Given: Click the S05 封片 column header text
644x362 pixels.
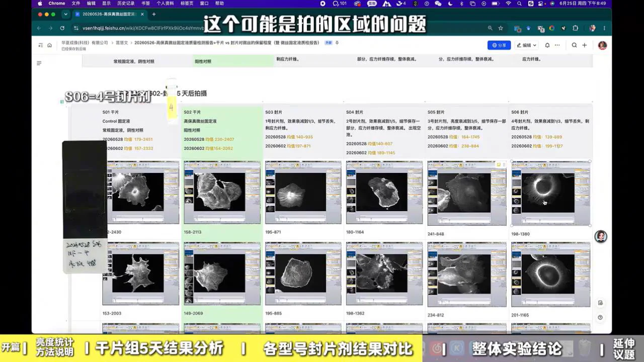Looking at the screenshot, I should click(436, 112).
